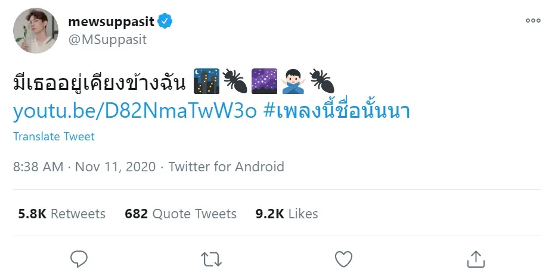This screenshot has height=279, width=555.
Task: Click the blue verified badge
Action: click(x=165, y=22)
